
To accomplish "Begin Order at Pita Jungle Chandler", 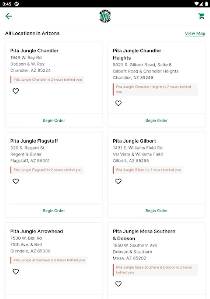I will 54,121.
